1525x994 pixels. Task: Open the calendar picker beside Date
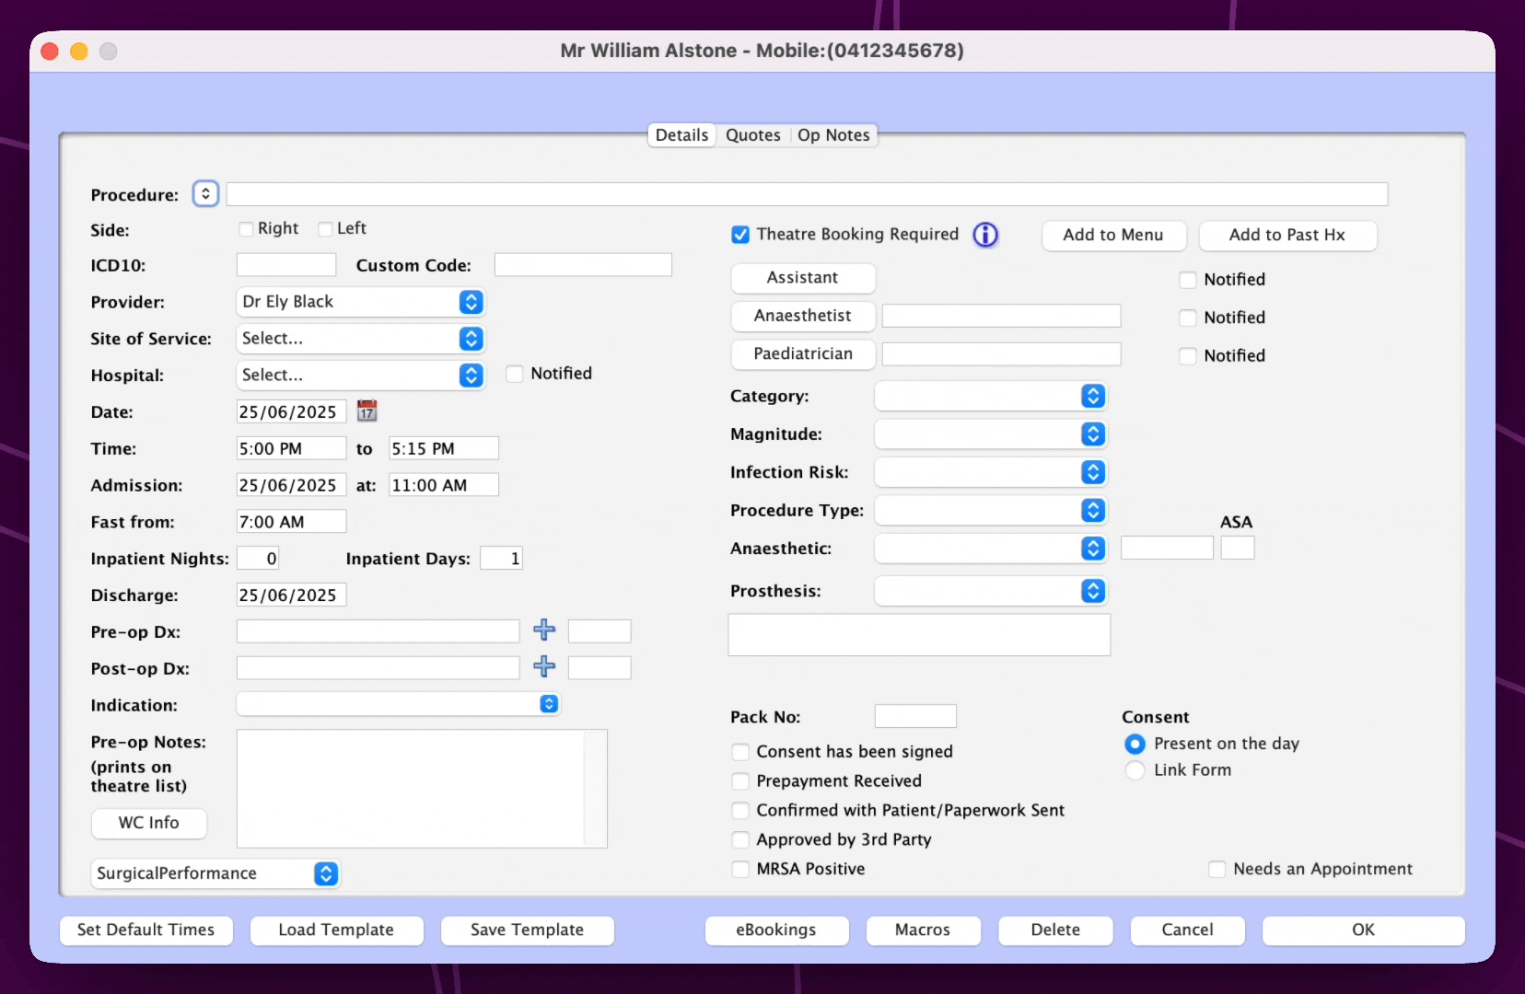[367, 411]
